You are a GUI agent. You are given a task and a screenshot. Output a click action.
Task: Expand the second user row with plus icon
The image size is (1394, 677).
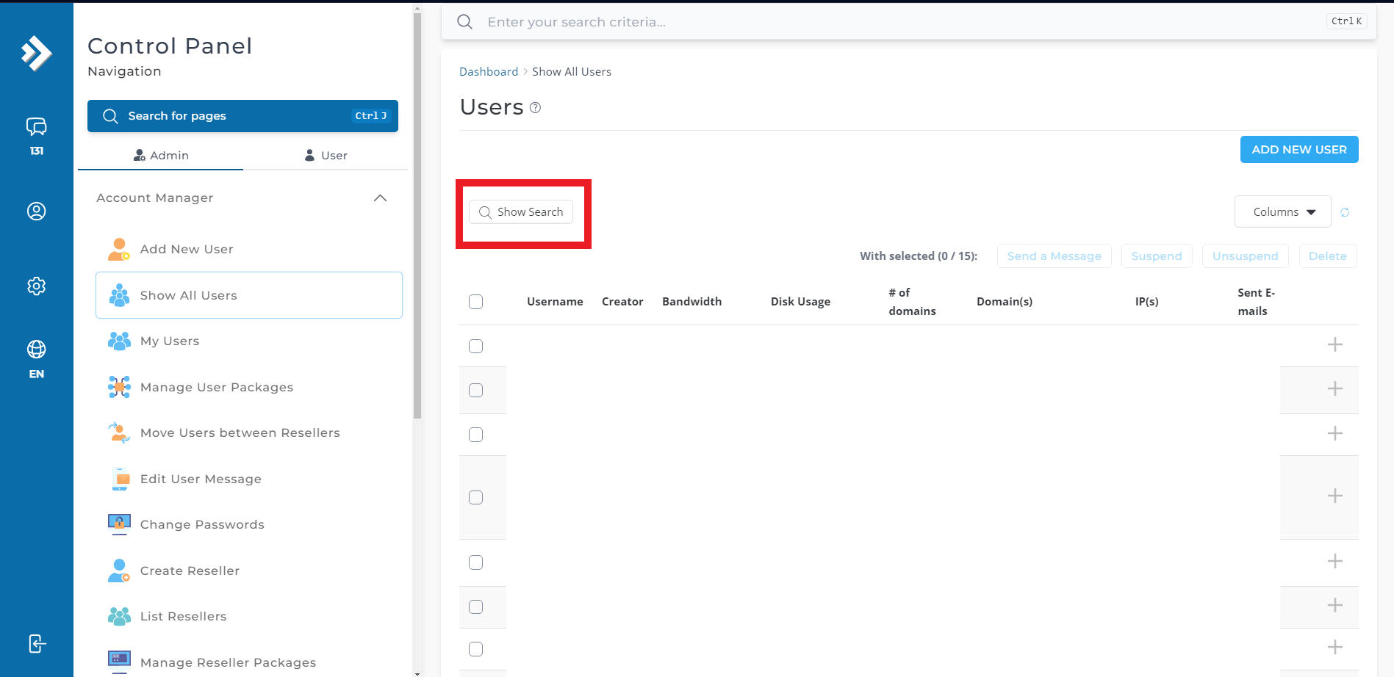1335,388
